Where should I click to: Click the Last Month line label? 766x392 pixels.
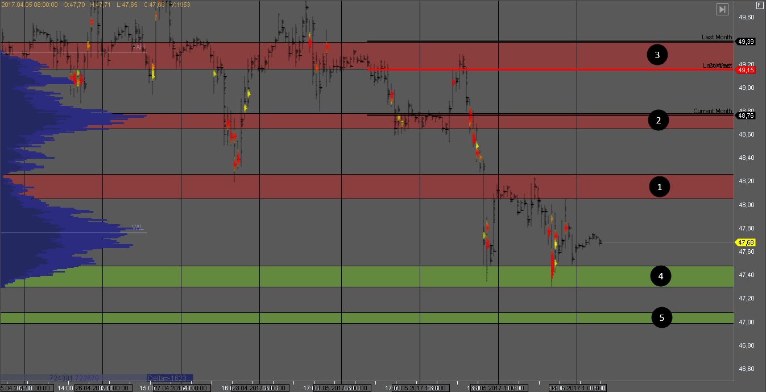pos(717,37)
